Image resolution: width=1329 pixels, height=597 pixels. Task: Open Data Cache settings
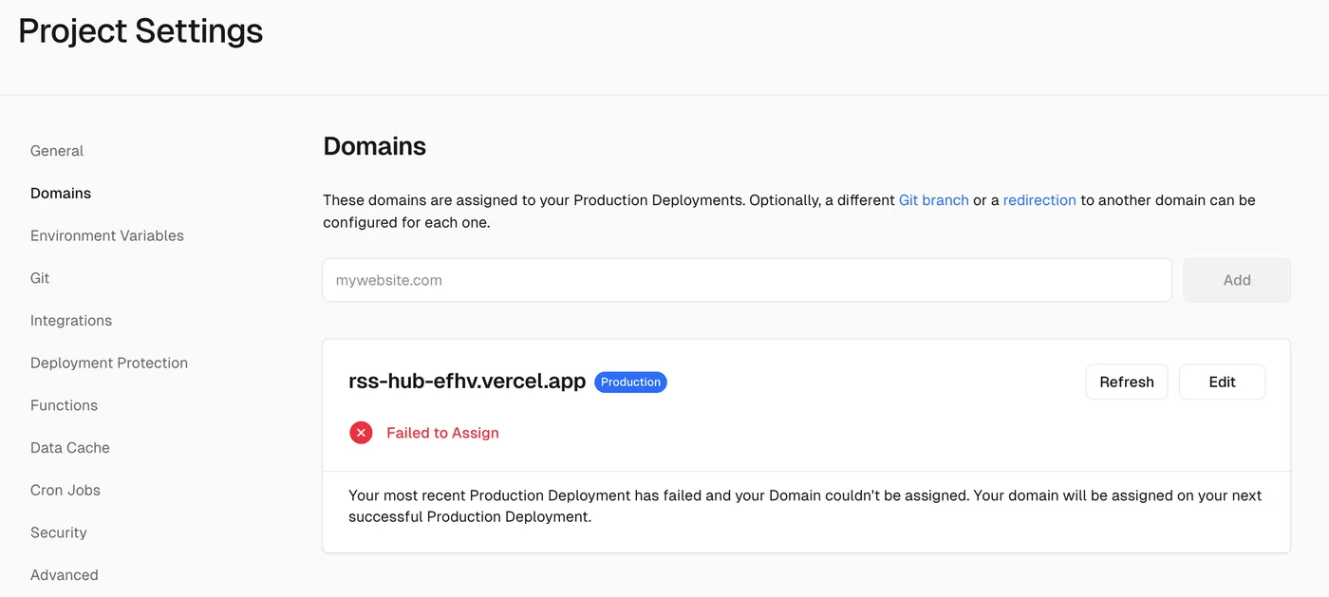pos(70,448)
